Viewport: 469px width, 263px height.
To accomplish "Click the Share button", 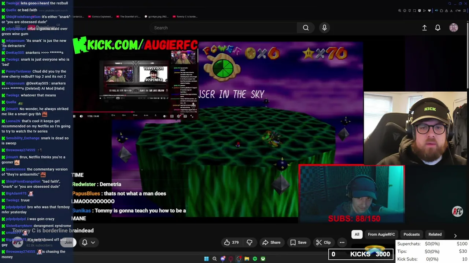I will pos(272,242).
